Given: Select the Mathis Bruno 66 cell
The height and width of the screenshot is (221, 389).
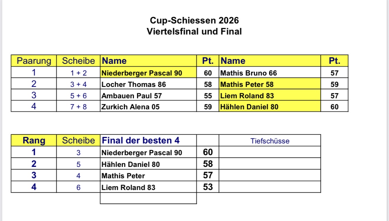Looking at the screenshot, I should coord(270,73).
